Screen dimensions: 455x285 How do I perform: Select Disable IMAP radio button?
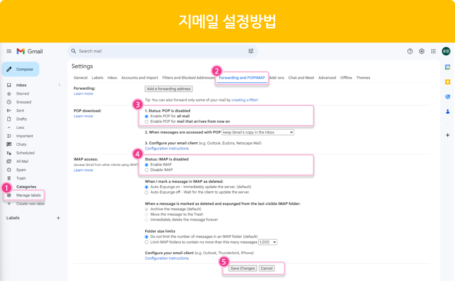(147, 170)
